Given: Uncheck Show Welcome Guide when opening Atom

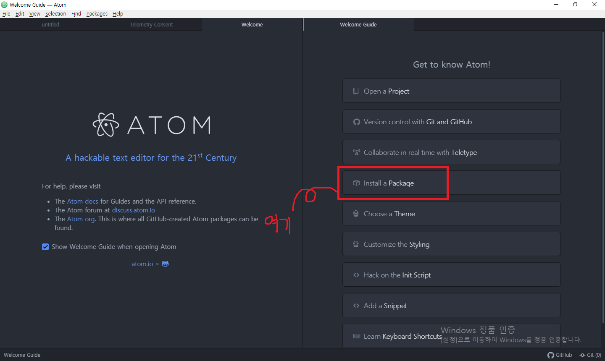Looking at the screenshot, I should 45,247.
